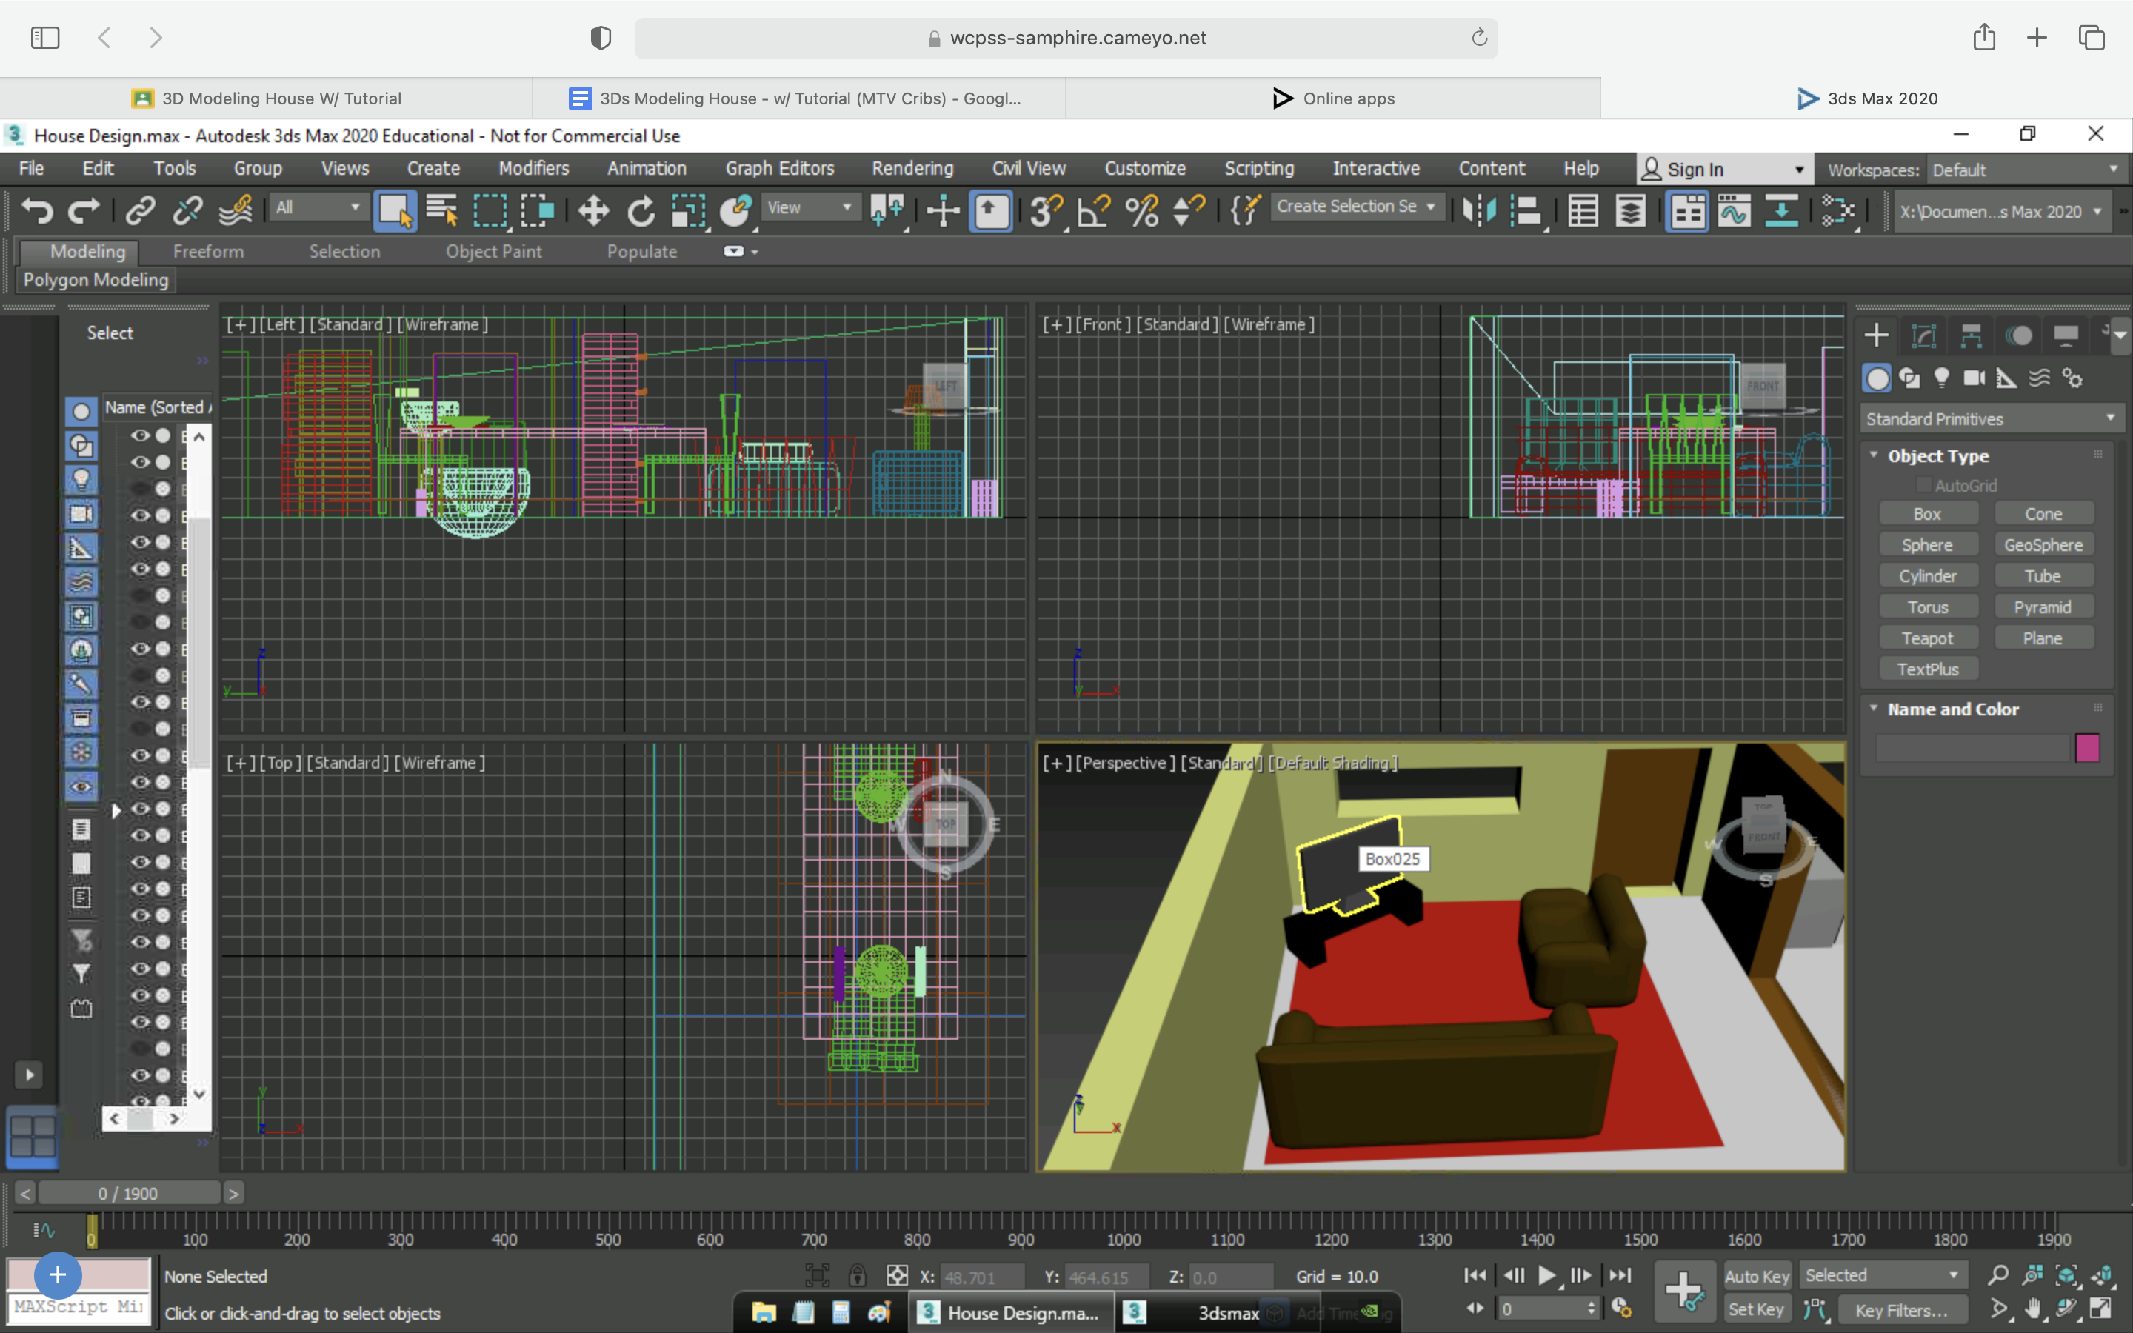Click the Redo arrow icon
This screenshot has width=2133, height=1333.
click(x=84, y=212)
